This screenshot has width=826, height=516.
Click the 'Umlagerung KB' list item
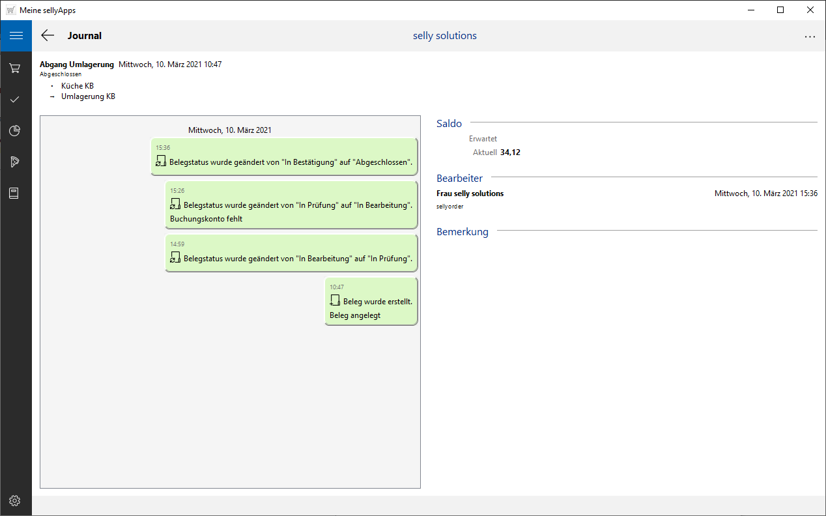[x=88, y=96]
